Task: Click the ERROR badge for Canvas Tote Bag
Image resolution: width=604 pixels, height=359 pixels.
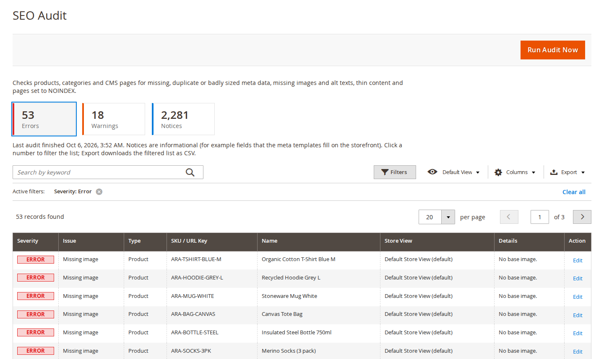Action: [x=36, y=314]
